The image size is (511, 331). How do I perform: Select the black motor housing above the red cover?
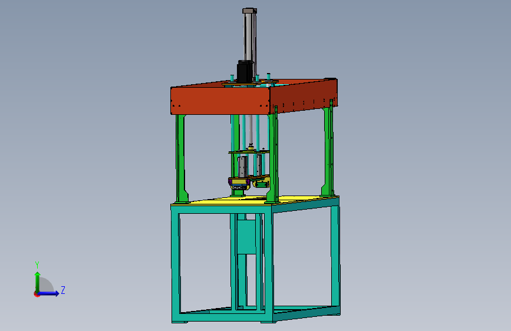pyautogui.click(x=245, y=71)
